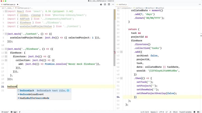Click the 'Never mock firebase' string

point(82,64)
